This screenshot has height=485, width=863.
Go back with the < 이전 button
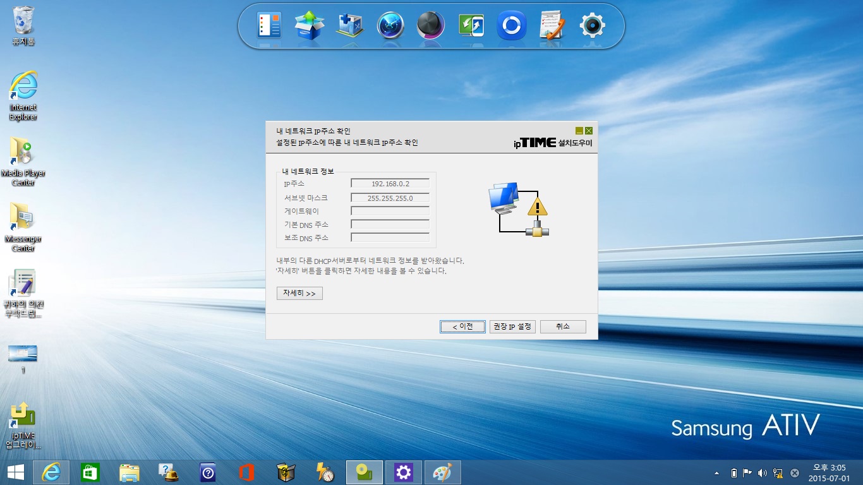(x=463, y=326)
